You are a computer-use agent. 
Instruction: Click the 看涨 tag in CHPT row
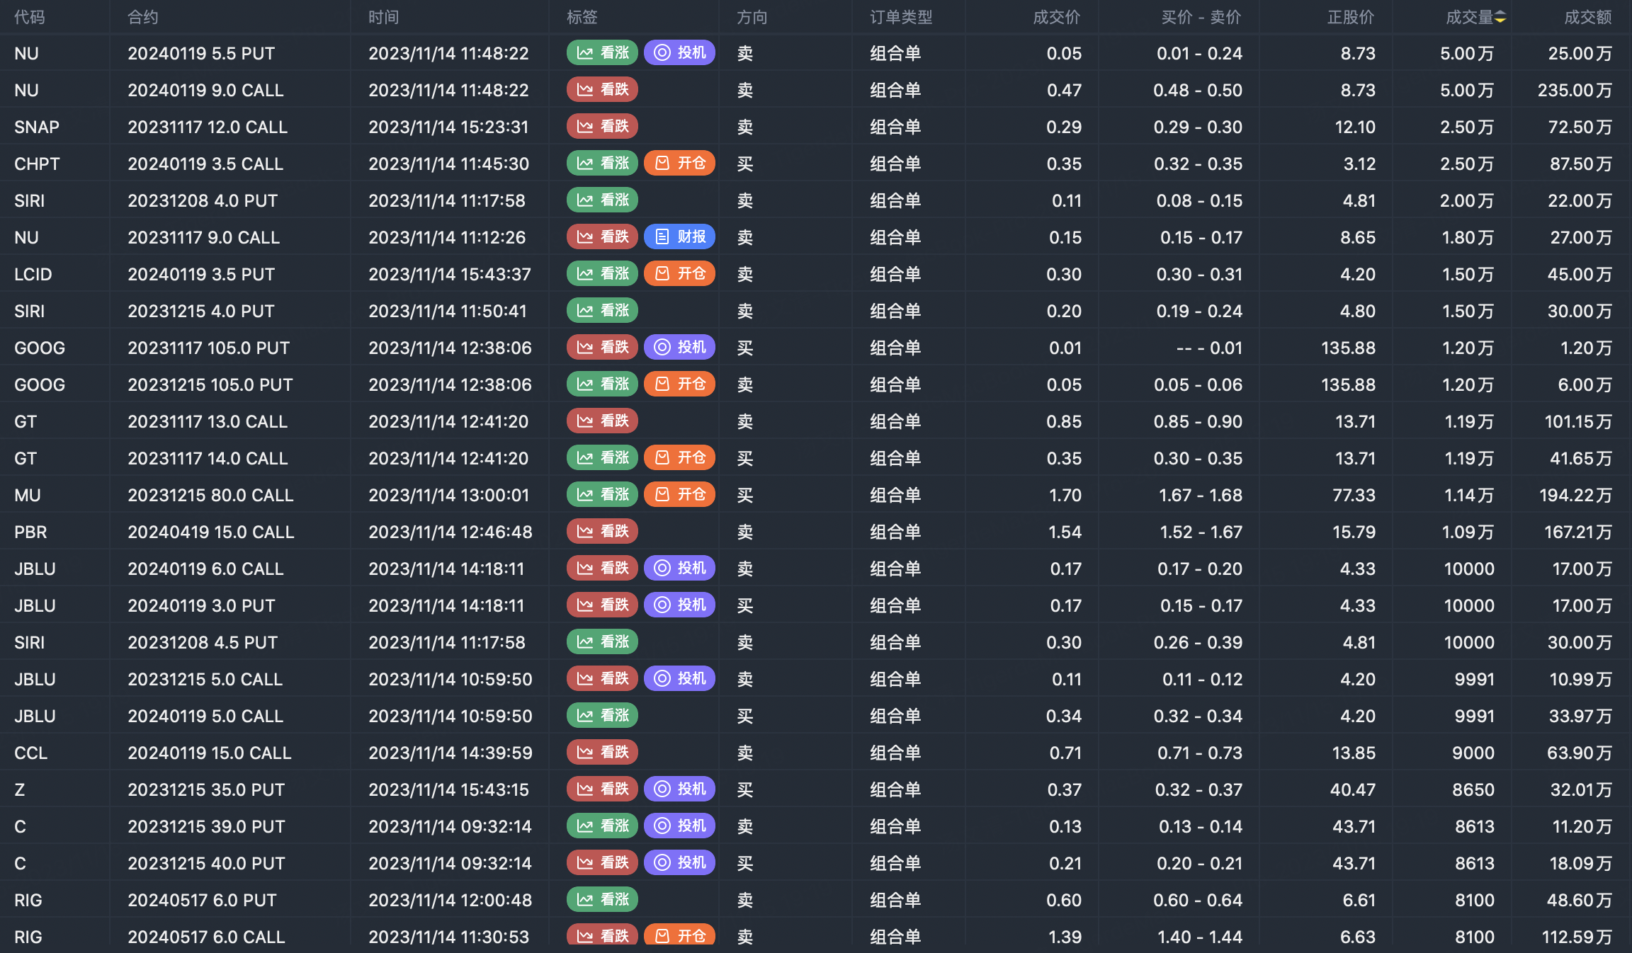603,164
